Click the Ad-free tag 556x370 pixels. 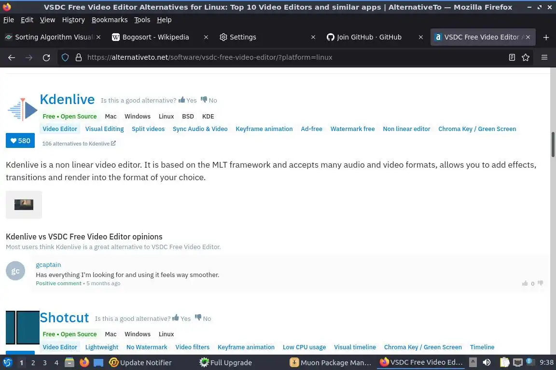click(311, 129)
